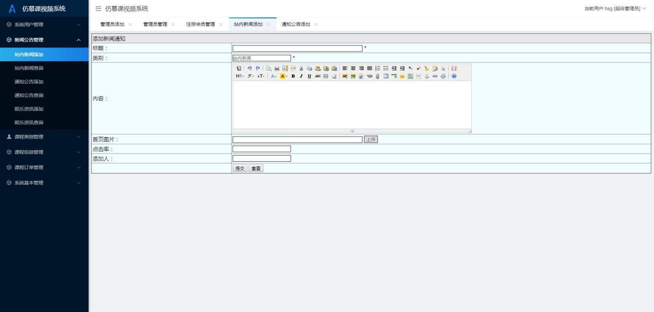Close the 管理员添加 tab
Screen dimensions: 654x312
[130, 25]
